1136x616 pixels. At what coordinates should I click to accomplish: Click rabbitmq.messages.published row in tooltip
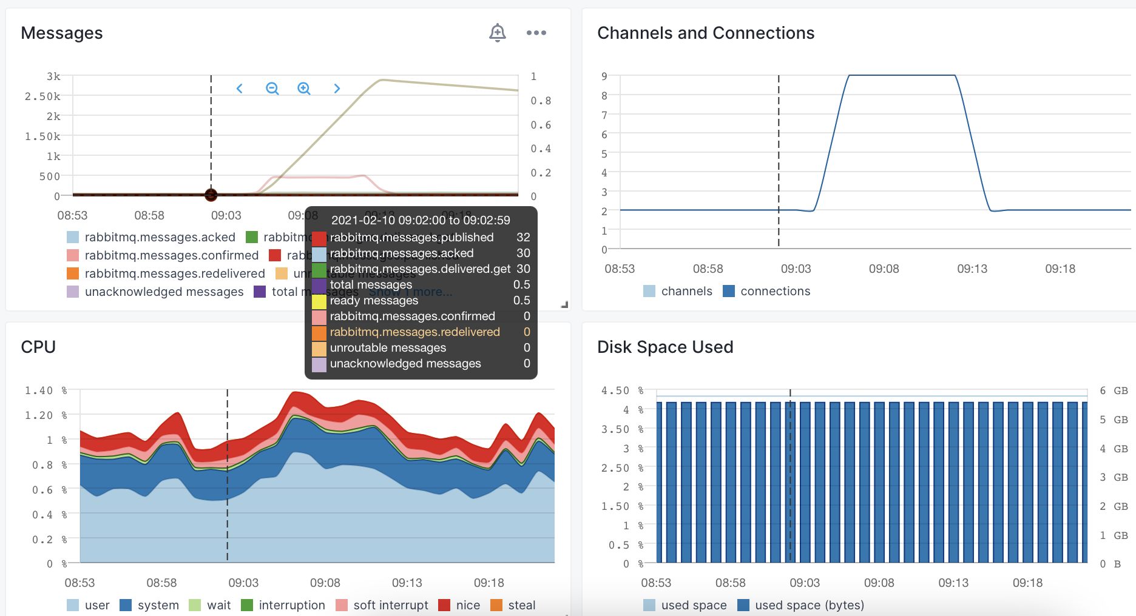421,238
